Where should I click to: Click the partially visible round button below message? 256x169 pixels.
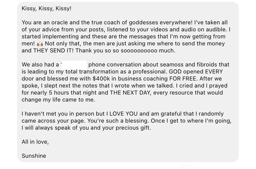click(186, 167)
